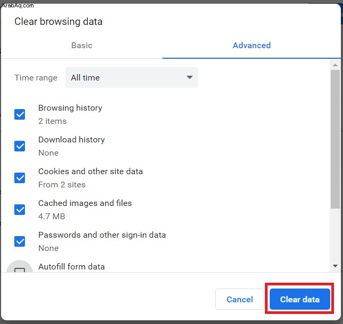Open the Time range dropdown arrow
The height and width of the screenshot is (324, 343).
190,77
